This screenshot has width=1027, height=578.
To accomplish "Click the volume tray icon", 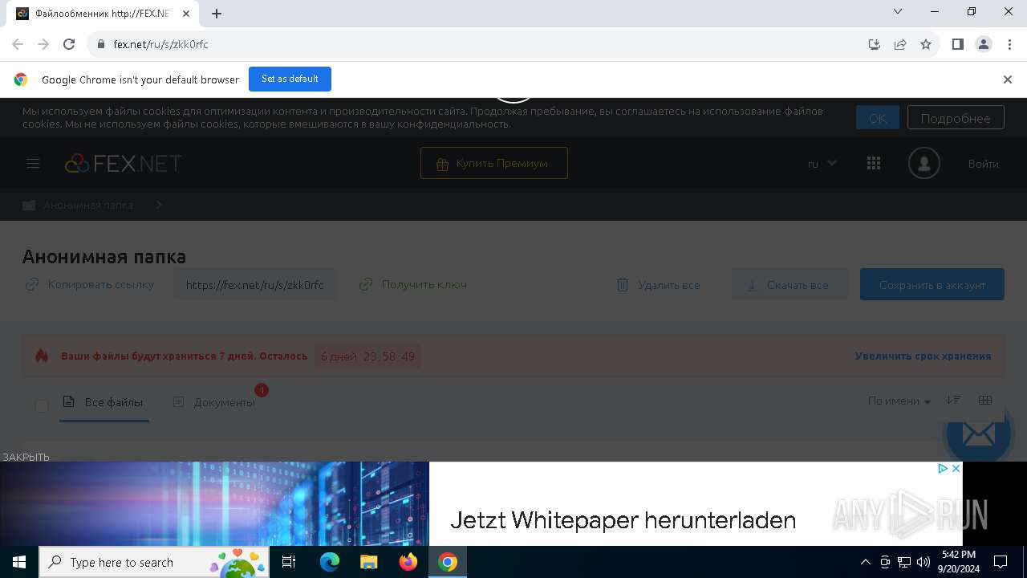I will click(923, 562).
